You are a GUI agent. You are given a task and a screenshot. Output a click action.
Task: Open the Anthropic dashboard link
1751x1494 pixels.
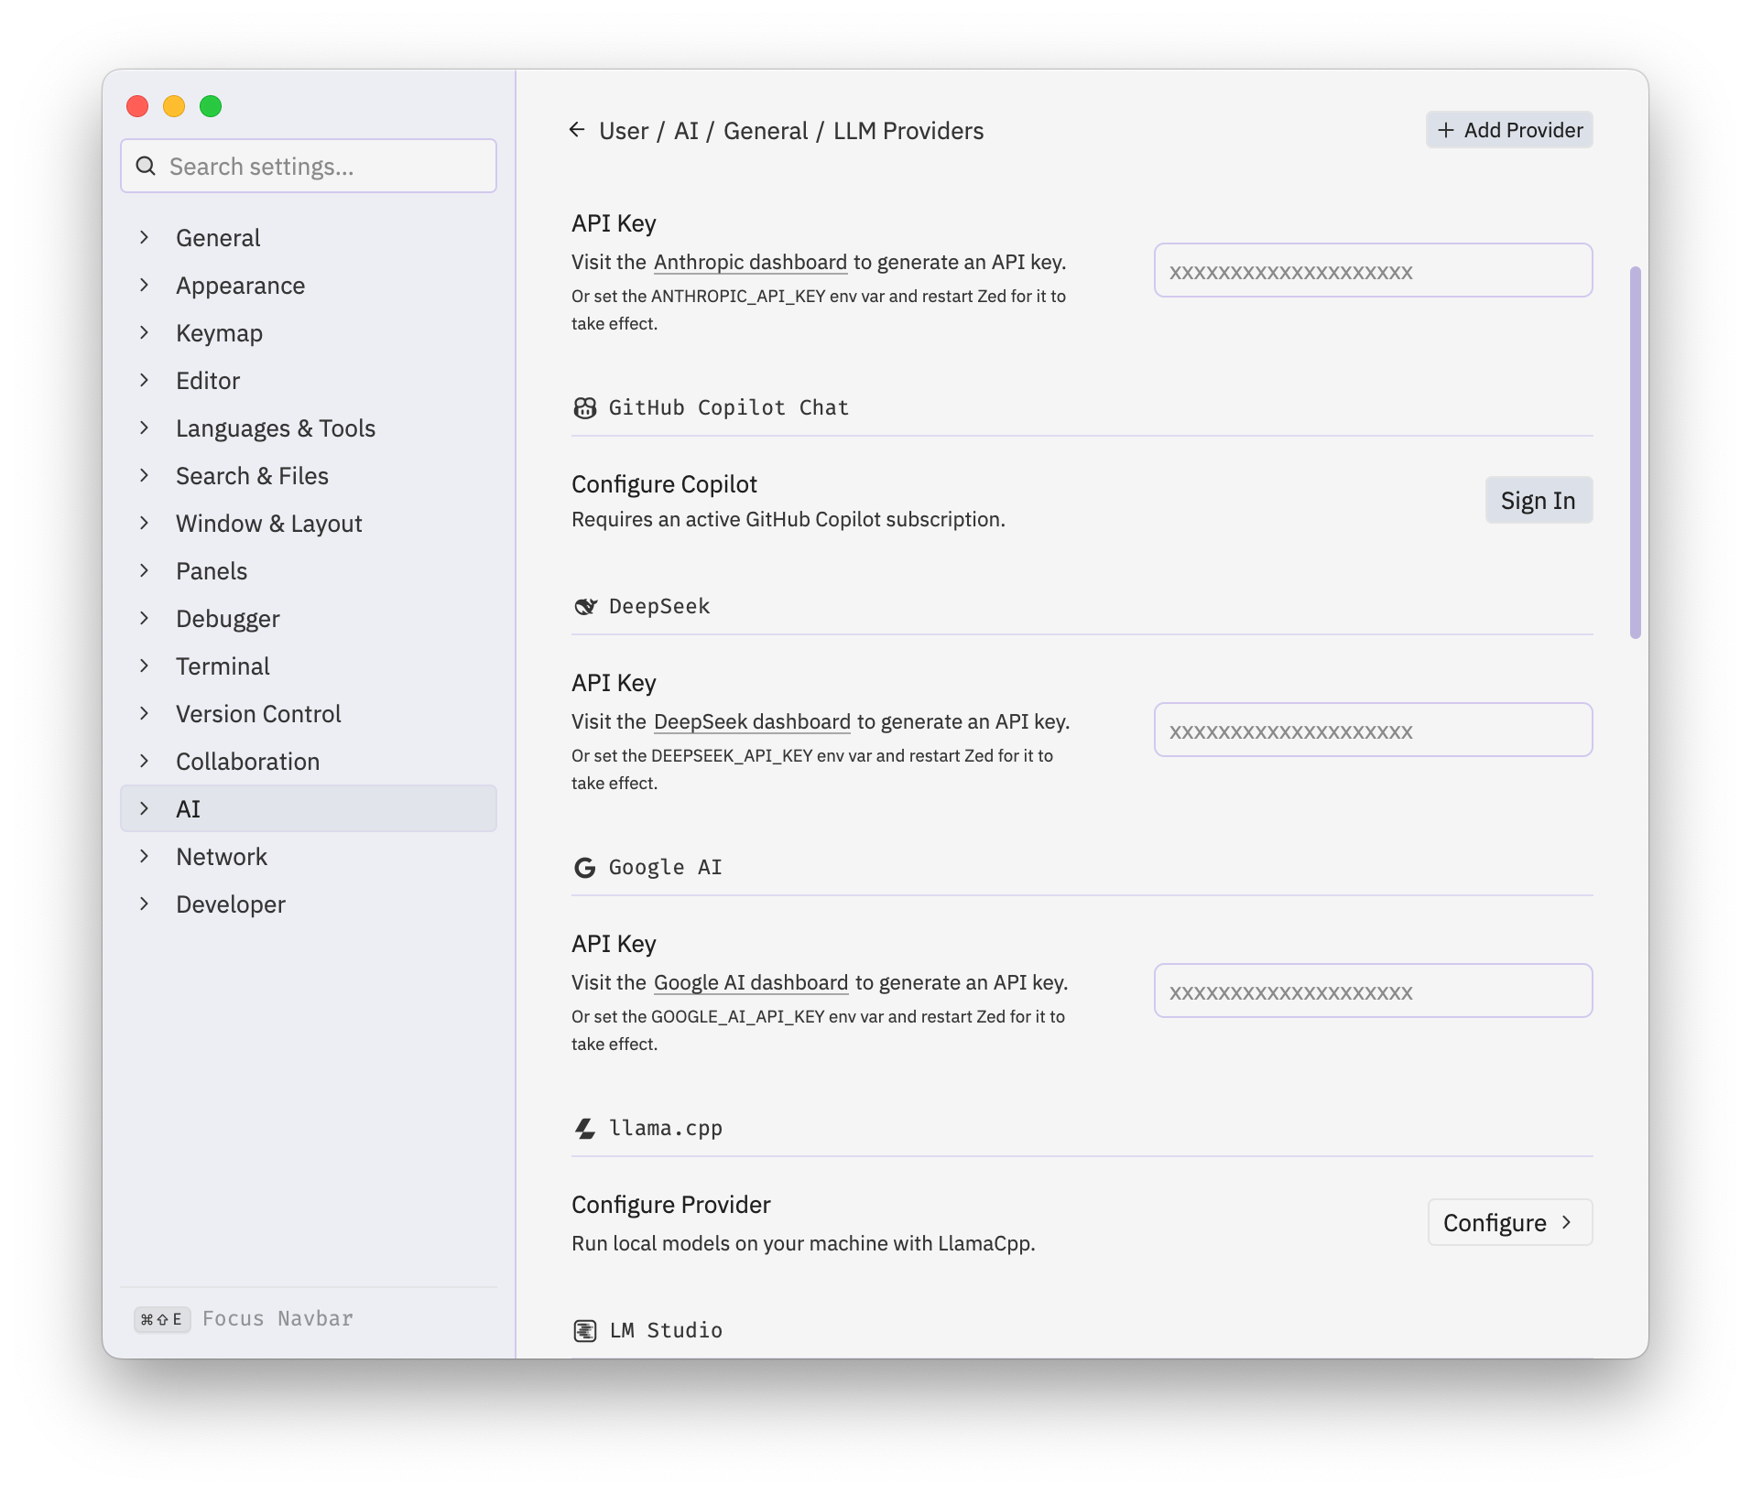750,262
